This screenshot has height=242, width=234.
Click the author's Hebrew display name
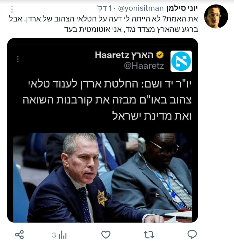(x=182, y=8)
